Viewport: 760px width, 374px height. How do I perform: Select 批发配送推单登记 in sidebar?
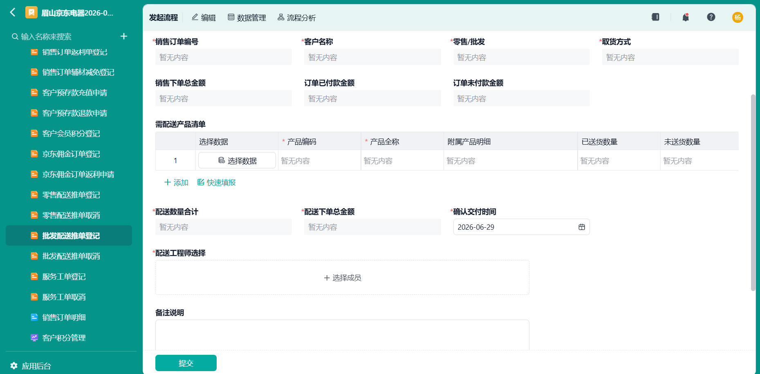click(x=69, y=236)
